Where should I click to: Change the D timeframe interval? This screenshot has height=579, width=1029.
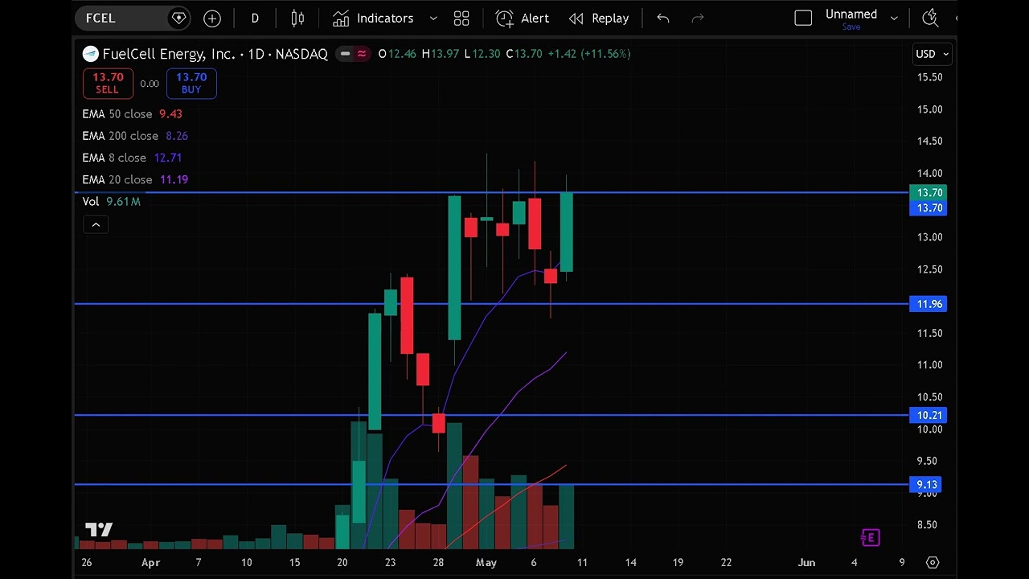[x=255, y=18]
